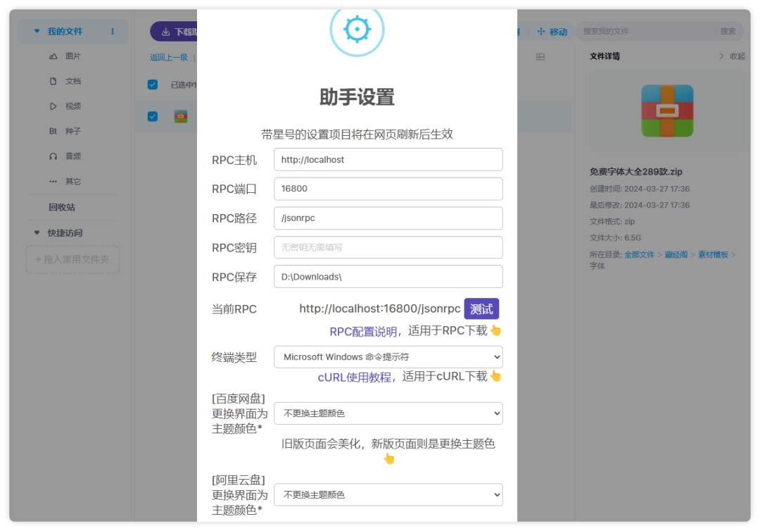Click the zip archive thumbnail in file details

pyautogui.click(x=666, y=111)
